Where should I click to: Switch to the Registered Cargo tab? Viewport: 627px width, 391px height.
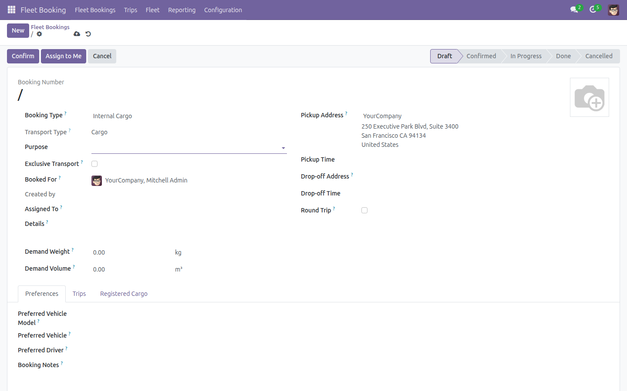coord(124,294)
